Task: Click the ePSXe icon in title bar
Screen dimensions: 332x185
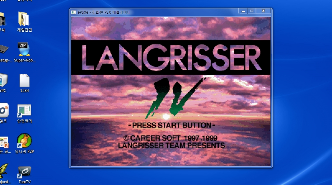Action: [73, 12]
